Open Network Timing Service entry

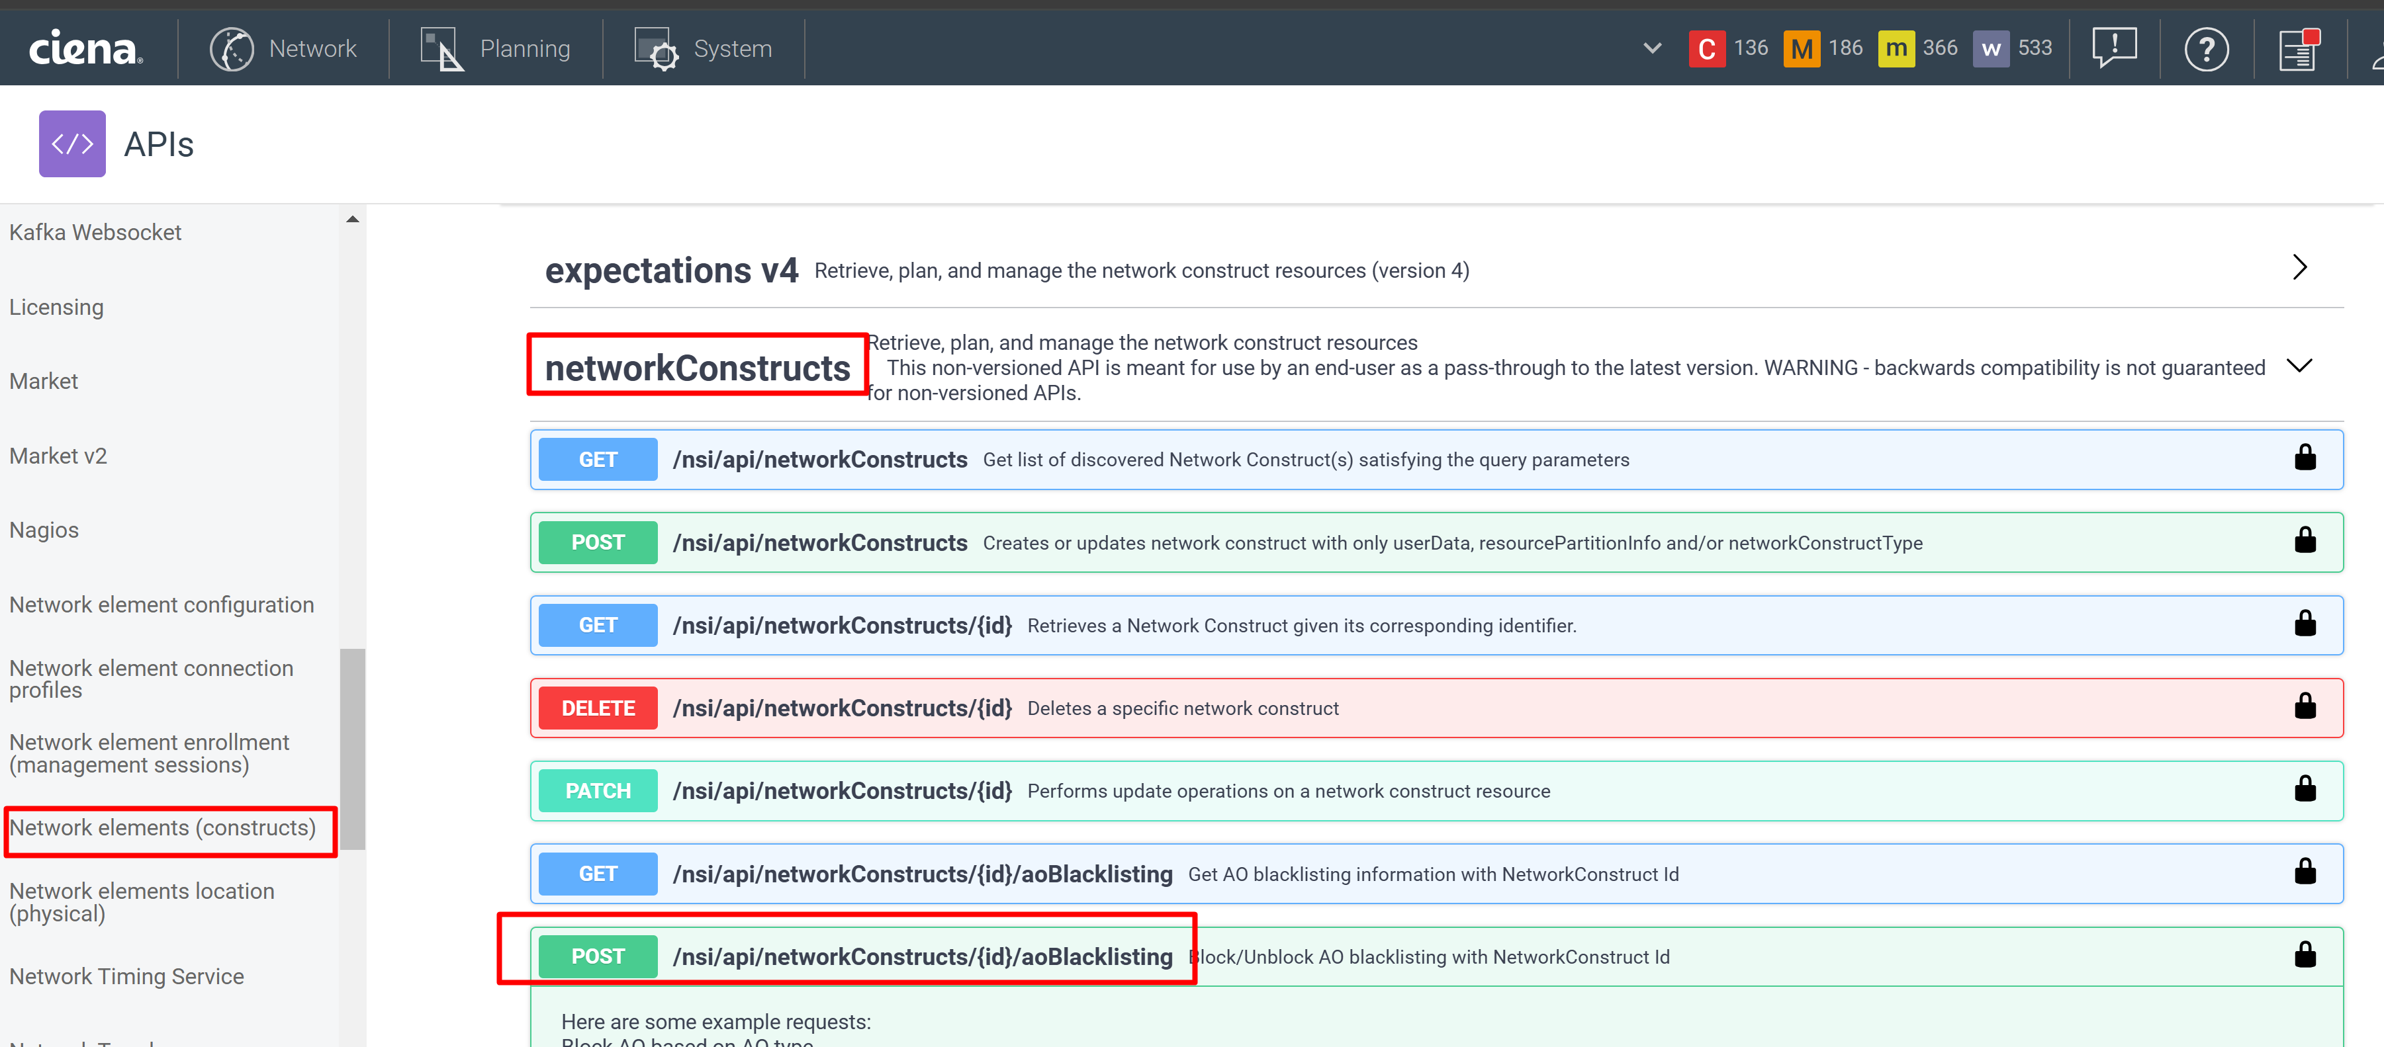pos(127,977)
